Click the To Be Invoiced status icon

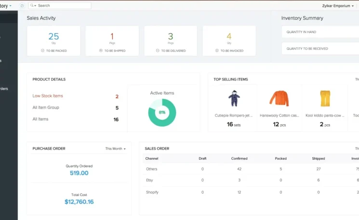tap(217, 51)
